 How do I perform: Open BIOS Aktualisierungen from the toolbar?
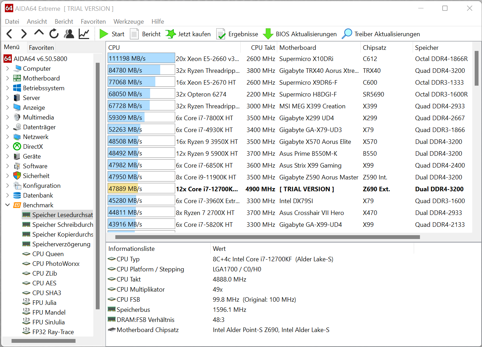click(x=300, y=34)
